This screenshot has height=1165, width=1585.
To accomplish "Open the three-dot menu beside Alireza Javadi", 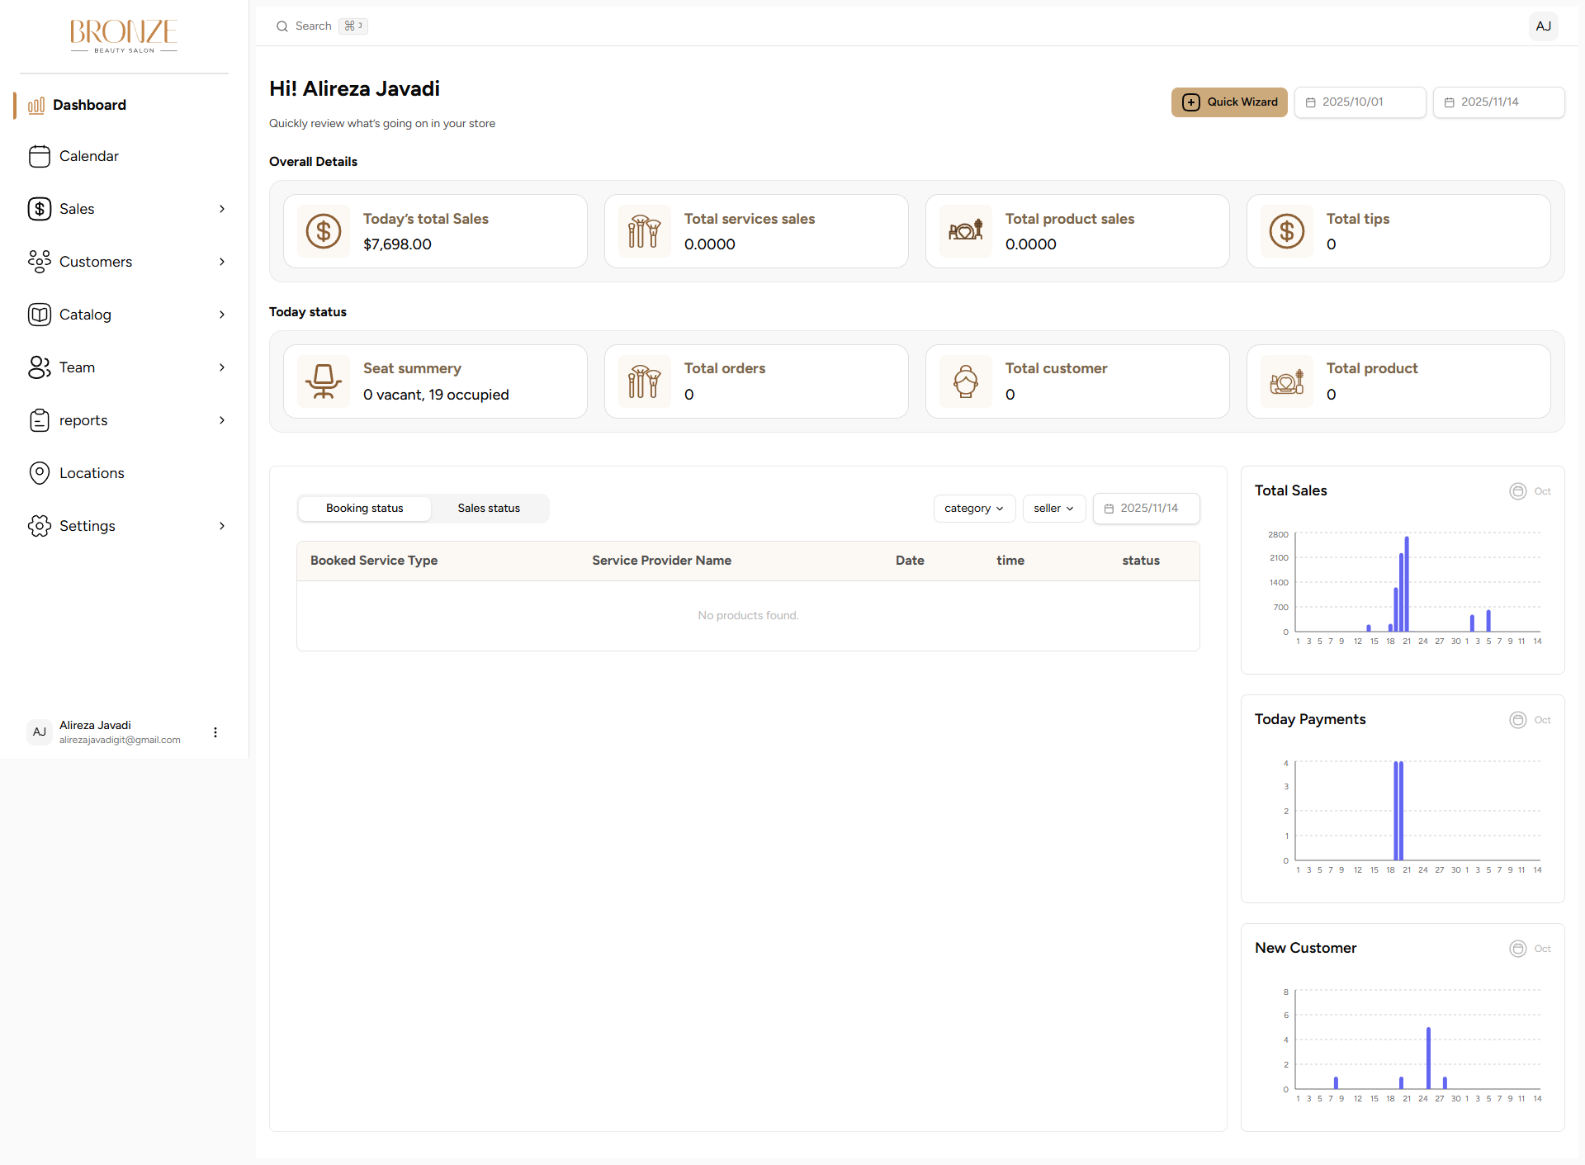I will coord(215,732).
